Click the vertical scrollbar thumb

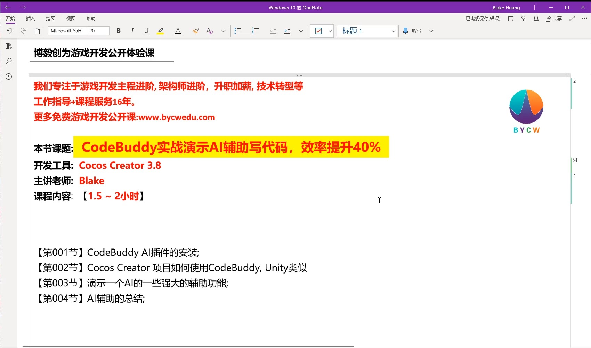coord(590,59)
